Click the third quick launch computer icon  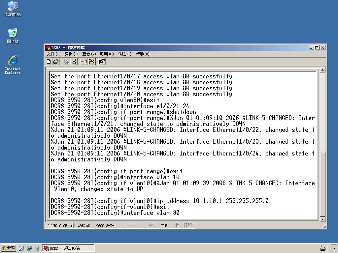(x=37, y=248)
